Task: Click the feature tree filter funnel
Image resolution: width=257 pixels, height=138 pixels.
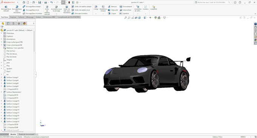Action: [2, 27]
